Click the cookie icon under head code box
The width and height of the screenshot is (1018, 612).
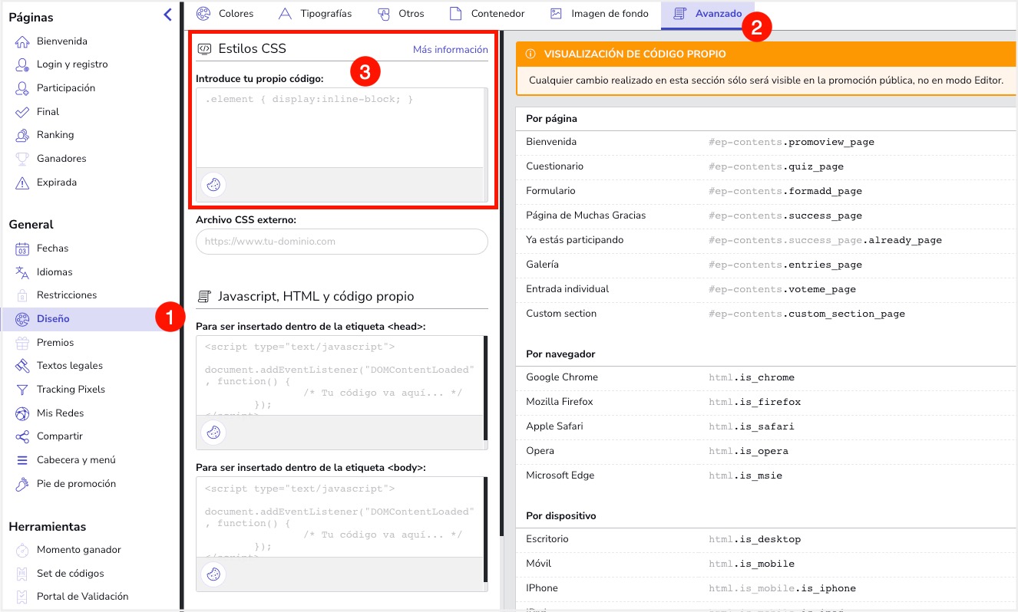coord(213,433)
